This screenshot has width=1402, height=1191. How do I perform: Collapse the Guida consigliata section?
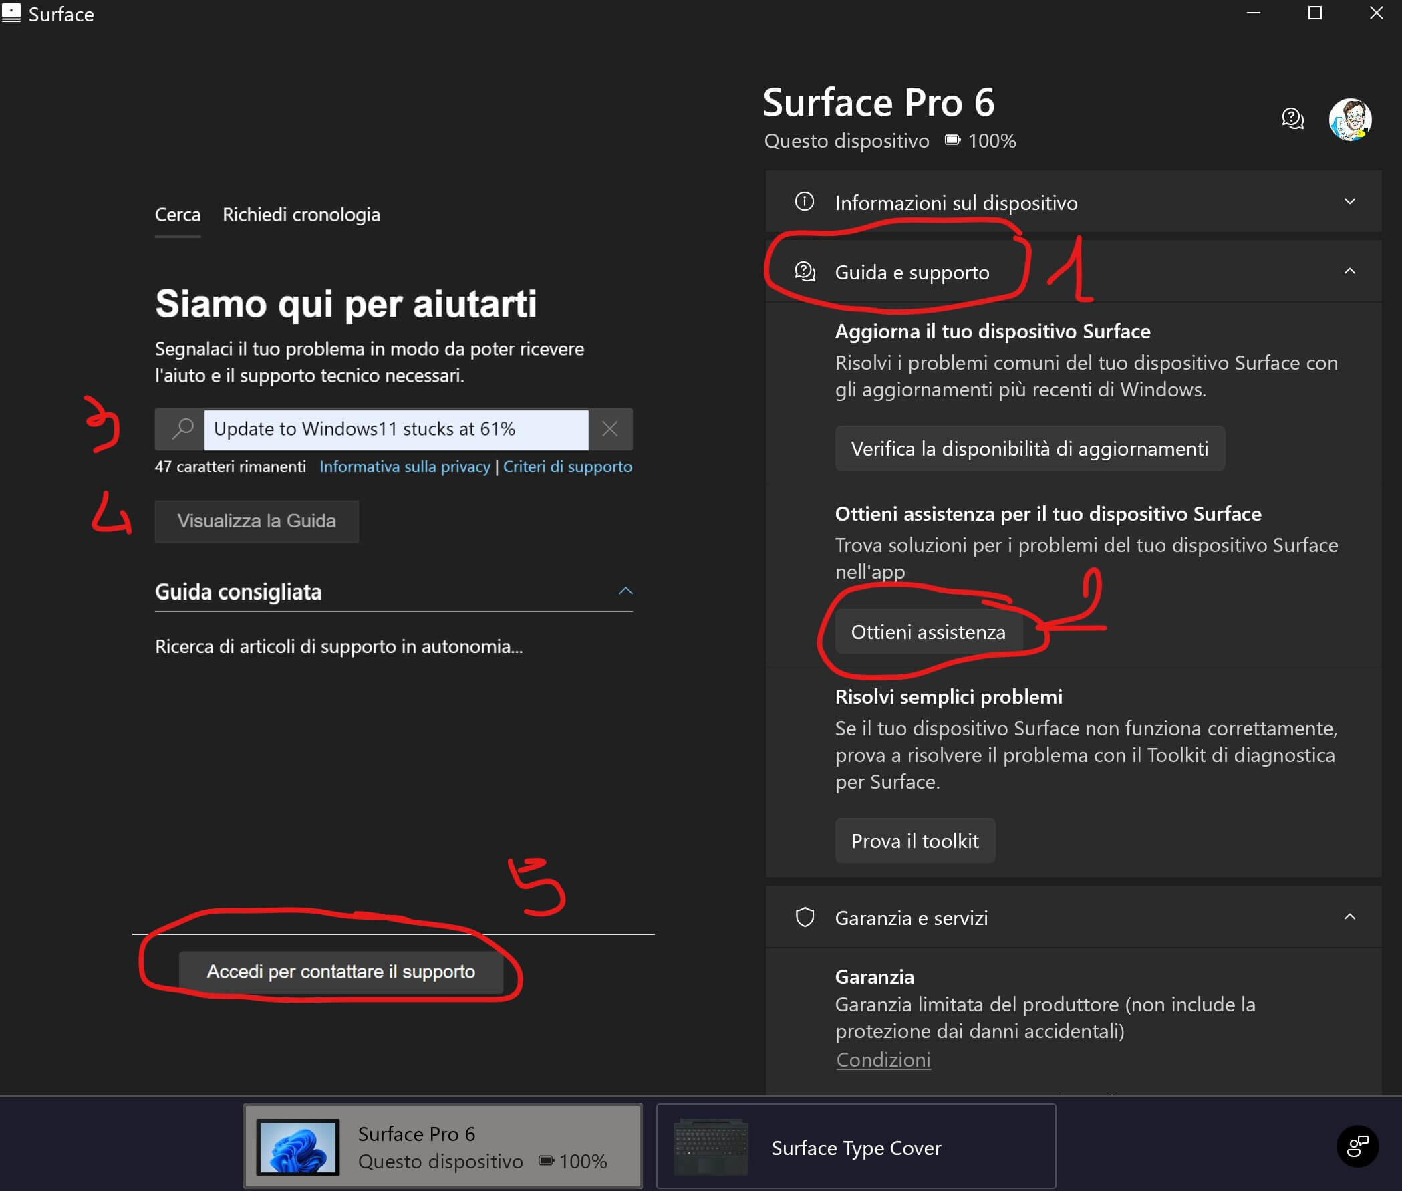625,591
